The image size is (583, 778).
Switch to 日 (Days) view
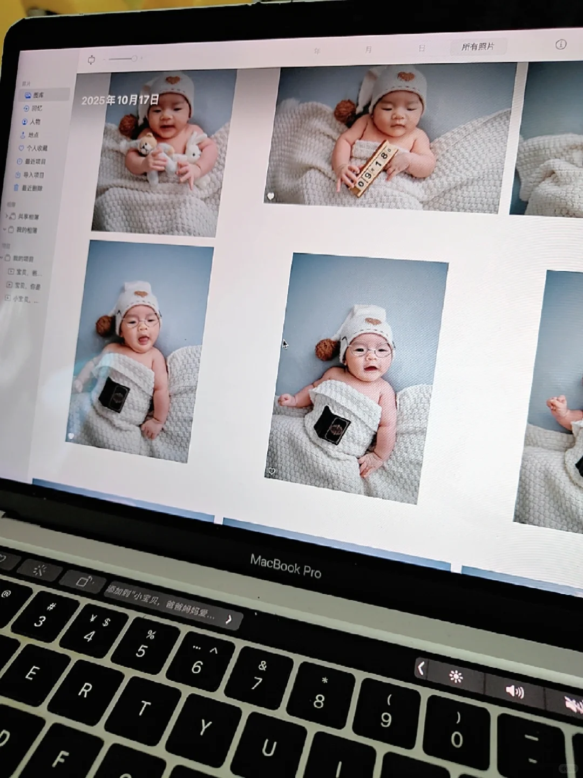click(422, 48)
